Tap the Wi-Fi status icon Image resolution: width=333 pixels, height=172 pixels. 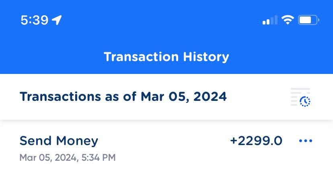pyautogui.click(x=288, y=20)
